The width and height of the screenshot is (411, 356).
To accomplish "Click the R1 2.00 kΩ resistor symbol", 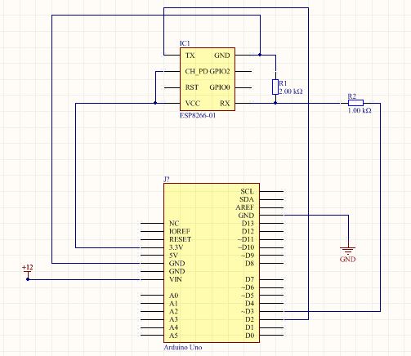I will pos(275,87).
